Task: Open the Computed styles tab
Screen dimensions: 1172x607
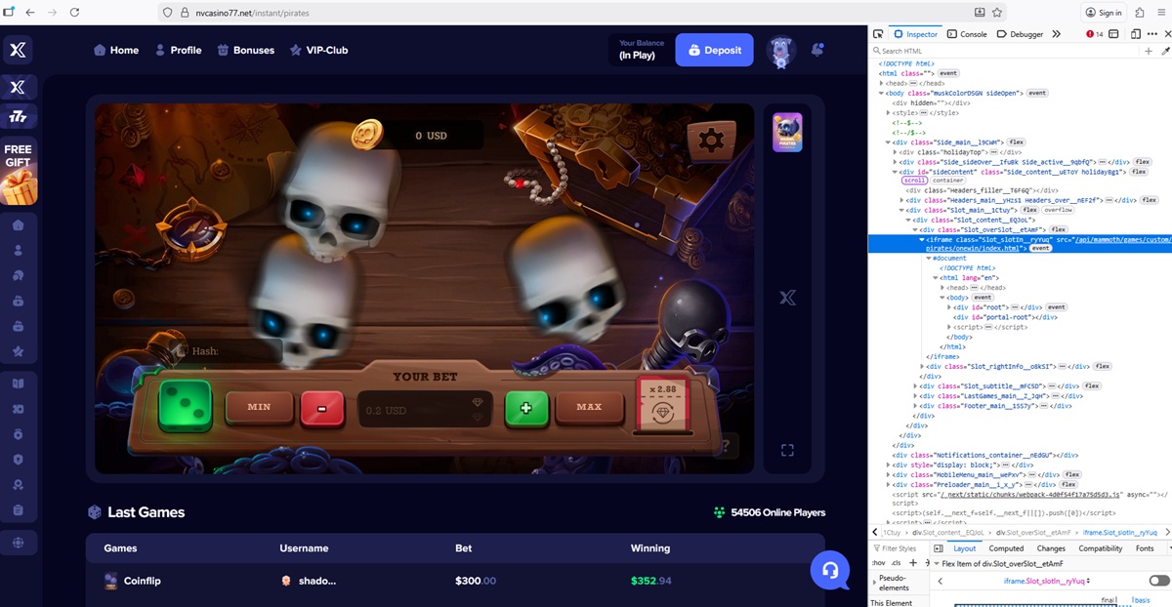Action: click(x=1006, y=548)
